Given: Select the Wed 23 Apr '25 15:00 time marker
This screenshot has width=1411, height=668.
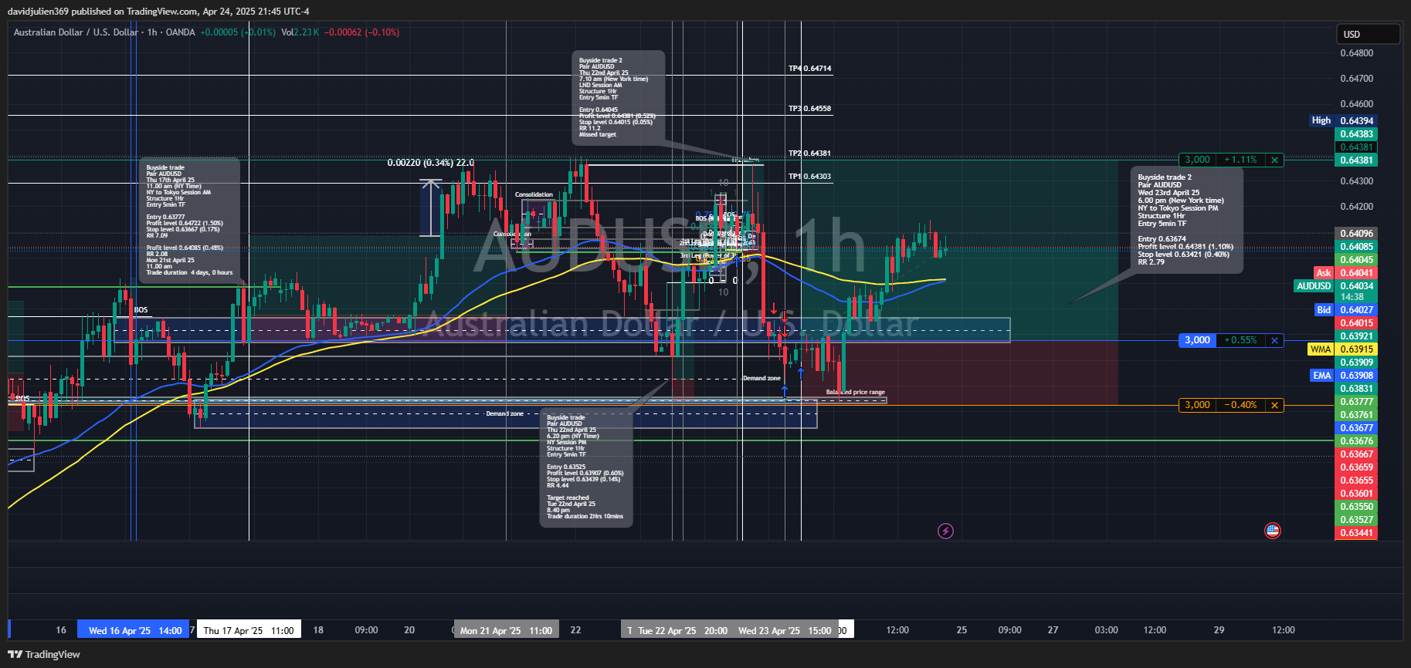Looking at the screenshot, I should pyautogui.click(x=785, y=630).
